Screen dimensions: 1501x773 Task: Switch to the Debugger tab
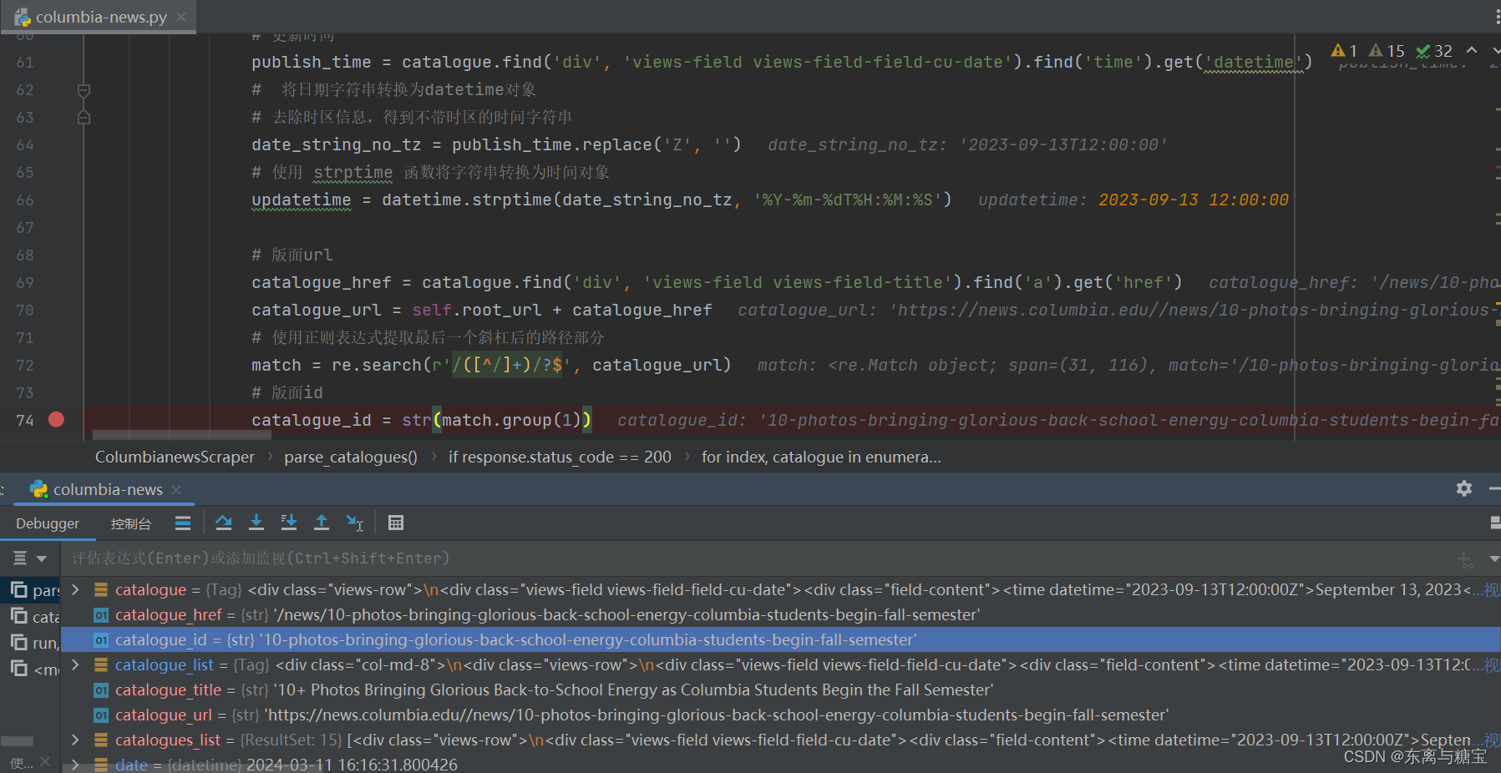pyautogui.click(x=48, y=523)
